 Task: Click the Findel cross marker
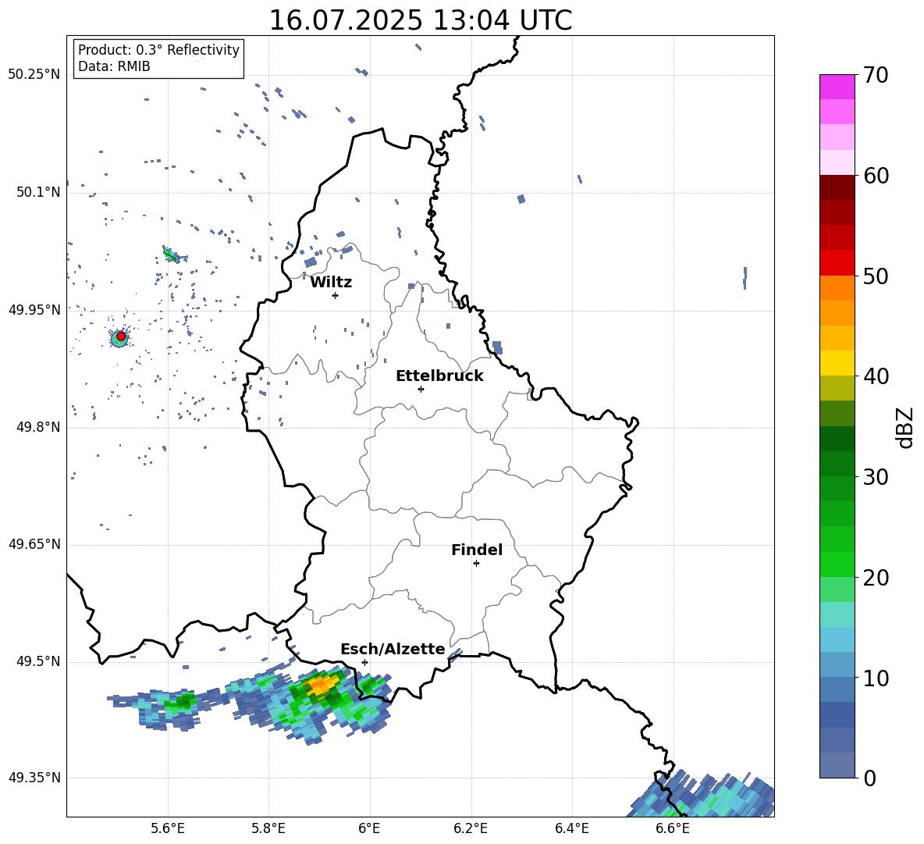point(476,564)
